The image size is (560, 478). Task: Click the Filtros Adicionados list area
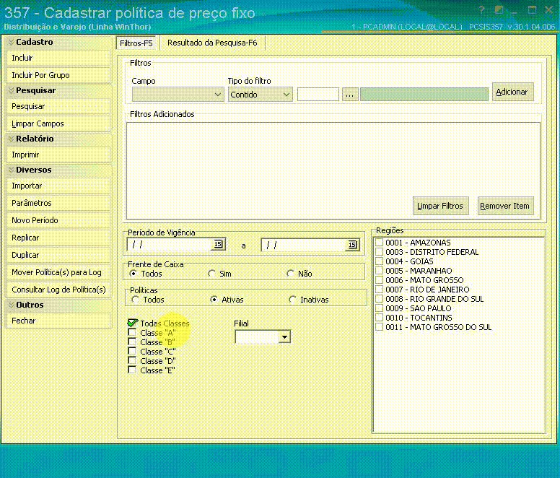(x=333, y=170)
